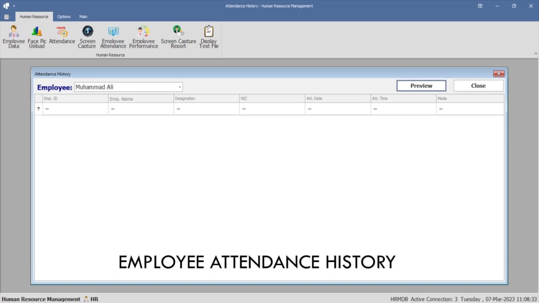
Task: Click the Active Connection: 3 status text
Action: (434, 299)
